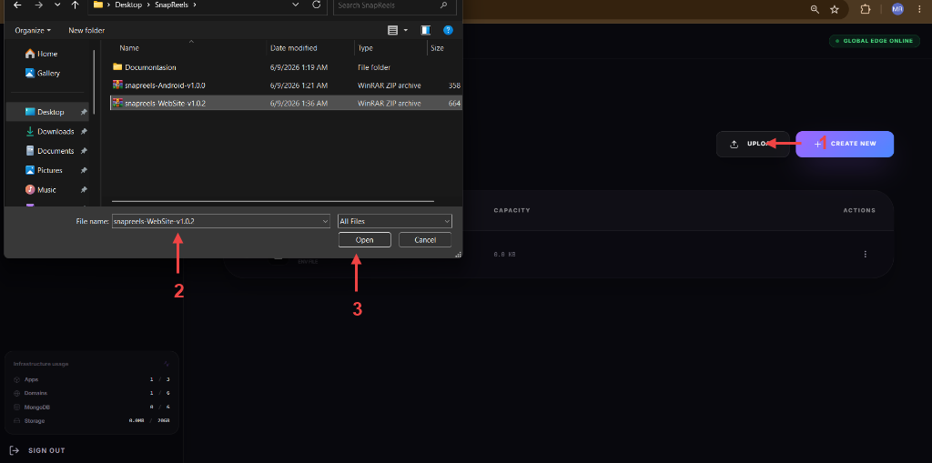
Task: Unpin Documents with its pin icon
Action: 84,151
